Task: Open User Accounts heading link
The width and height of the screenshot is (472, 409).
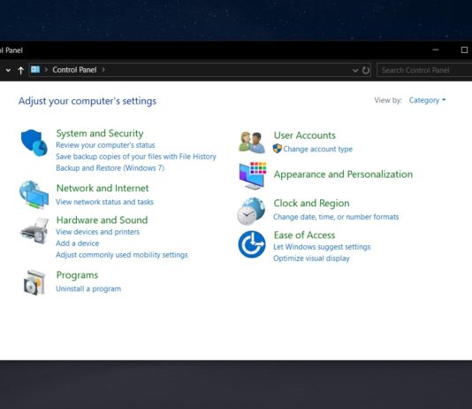Action: pyautogui.click(x=305, y=135)
